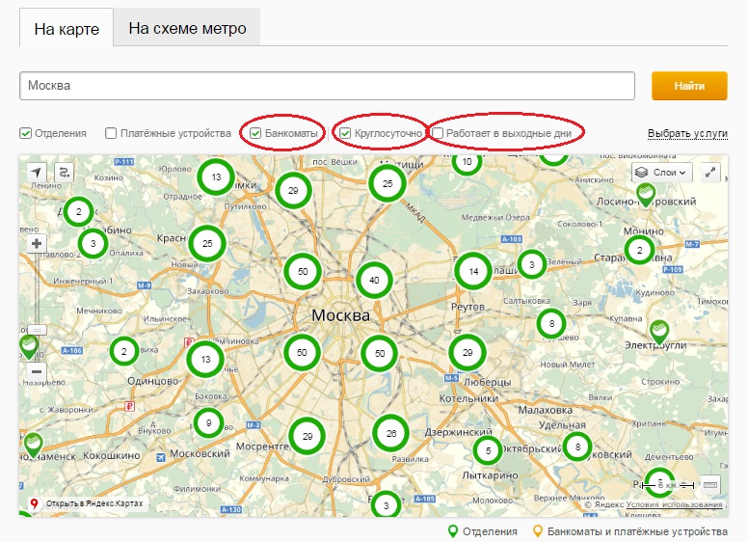Toggle the 'Круглосуточно' checkbox

345,133
